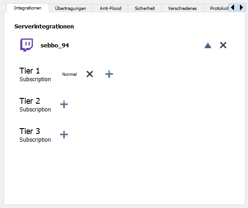The image size is (248, 208).
Task: Select the sebbo_94 account name
Action: [x=55, y=46]
